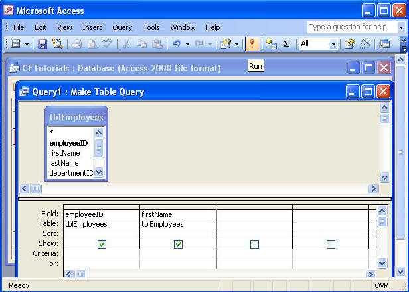Run the query with the exclamation icon
The height and width of the screenshot is (292, 409).
click(252, 44)
